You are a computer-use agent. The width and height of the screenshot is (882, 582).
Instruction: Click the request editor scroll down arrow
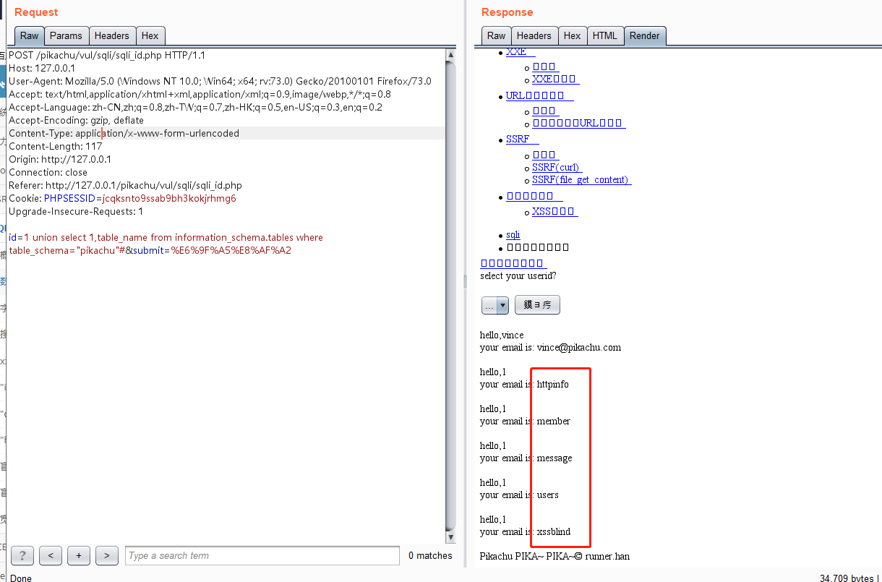[451, 537]
